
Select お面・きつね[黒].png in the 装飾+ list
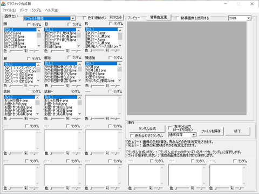[61, 114]
